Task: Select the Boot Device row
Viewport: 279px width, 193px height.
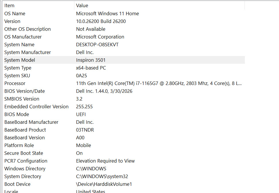Action: coord(124,184)
